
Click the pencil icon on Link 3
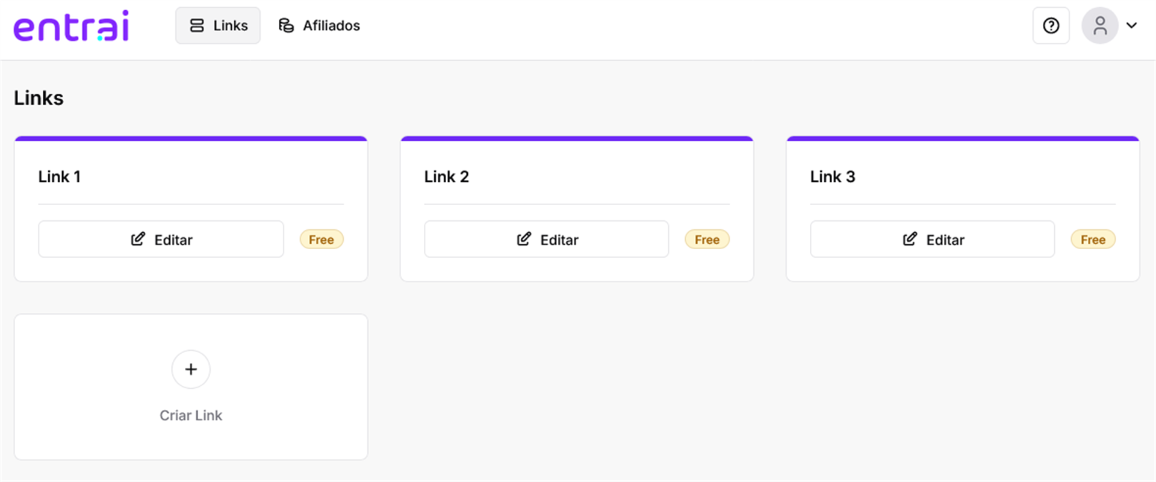910,239
